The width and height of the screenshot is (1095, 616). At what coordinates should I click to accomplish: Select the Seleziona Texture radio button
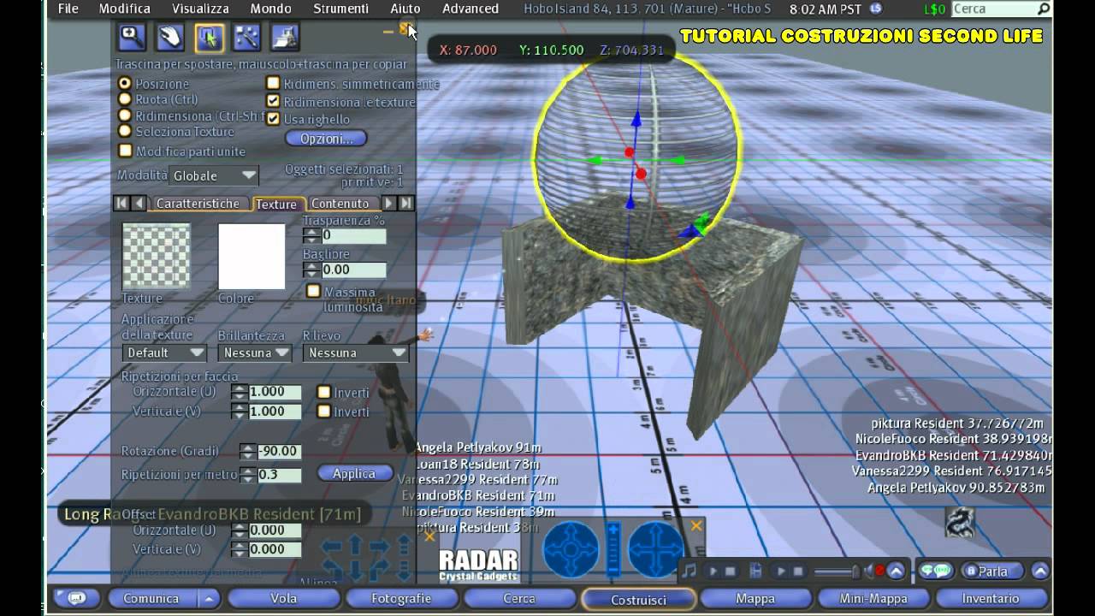tap(125, 131)
